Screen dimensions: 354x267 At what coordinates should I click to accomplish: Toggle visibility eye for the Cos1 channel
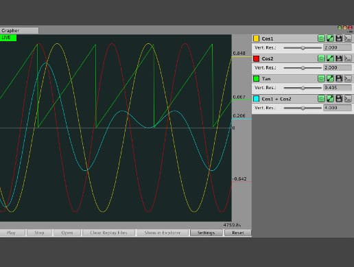pyautogui.click(x=321, y=38)
